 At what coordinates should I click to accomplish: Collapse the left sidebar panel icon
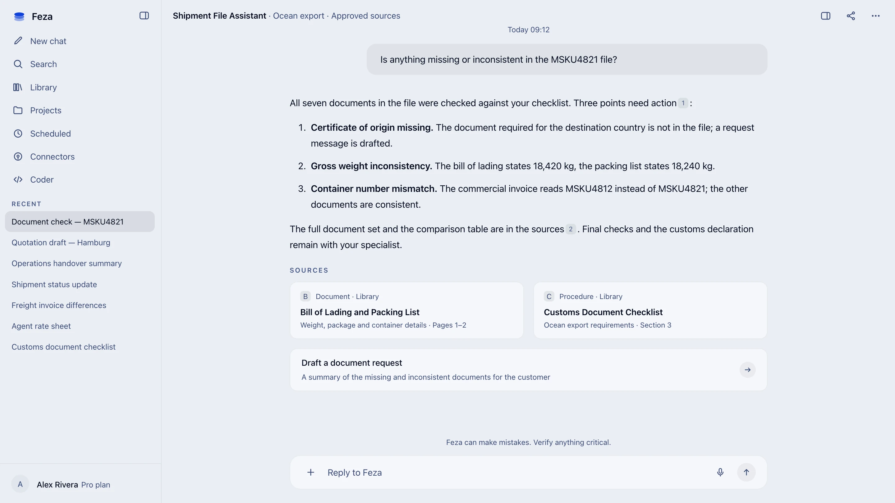coord(144,16)
